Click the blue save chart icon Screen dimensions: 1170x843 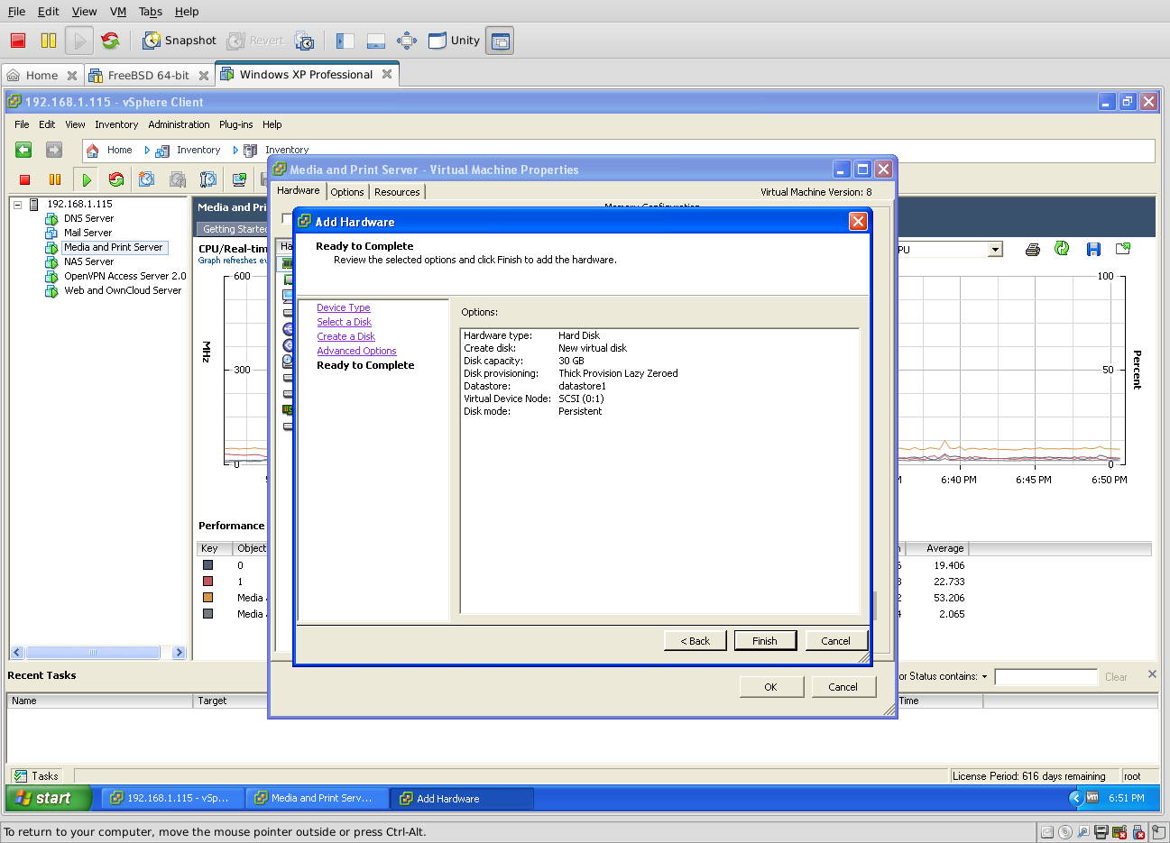[1093, 249]
